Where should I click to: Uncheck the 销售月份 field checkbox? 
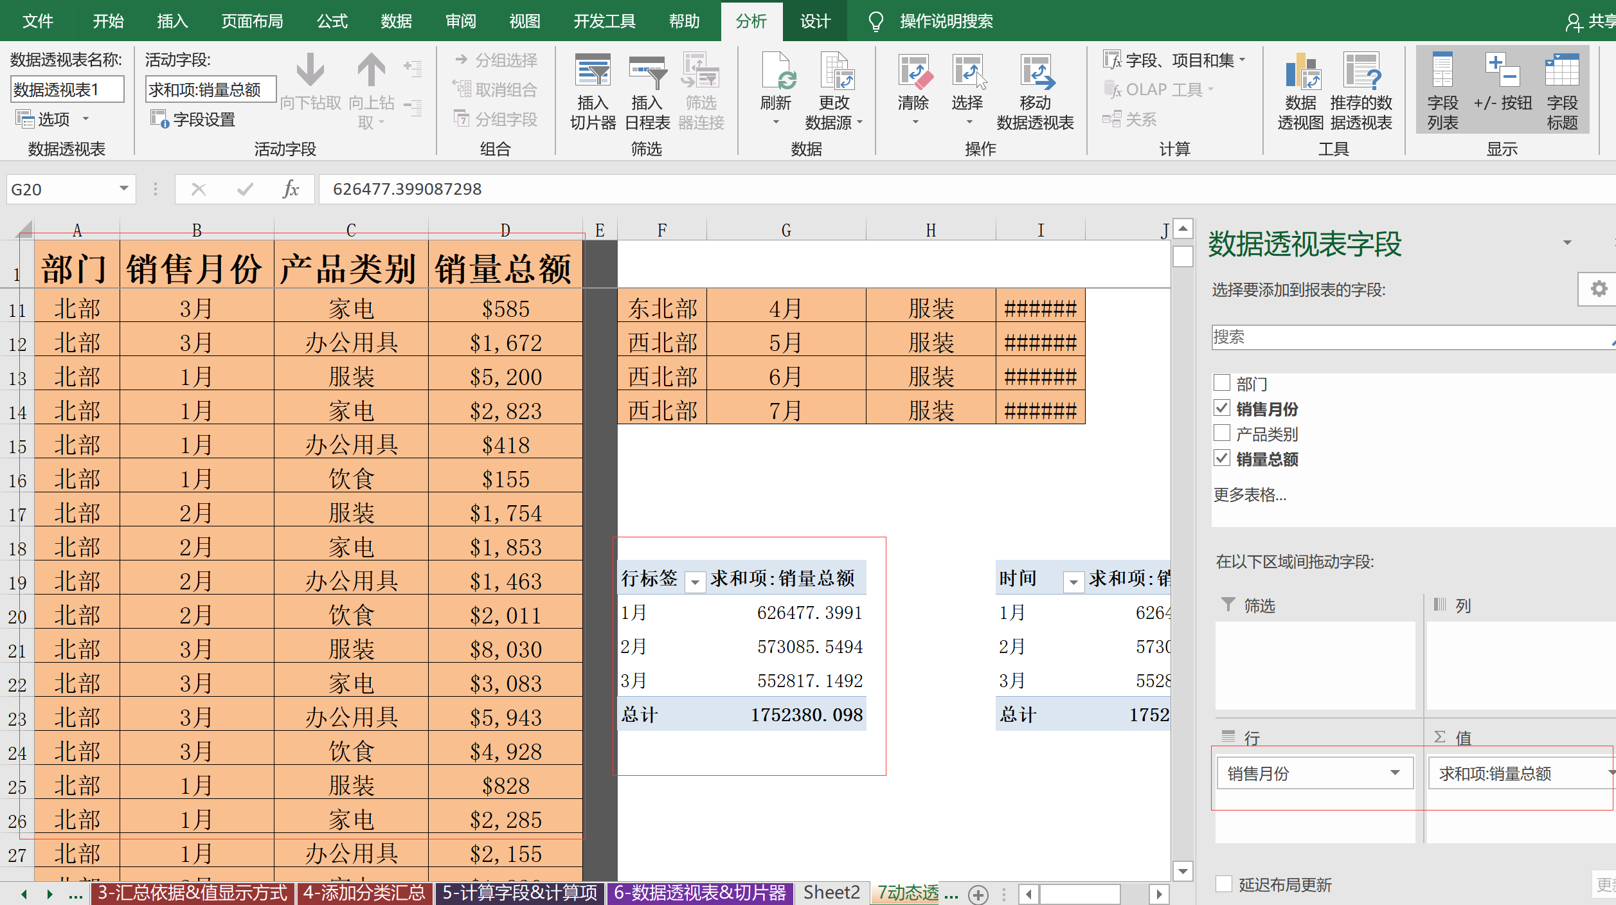tap(1222, 408)
